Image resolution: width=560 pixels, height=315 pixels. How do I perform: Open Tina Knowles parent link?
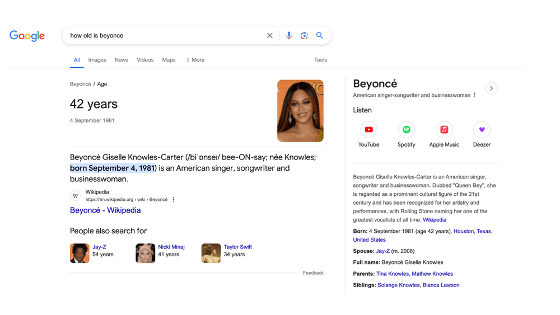[393, 274]
